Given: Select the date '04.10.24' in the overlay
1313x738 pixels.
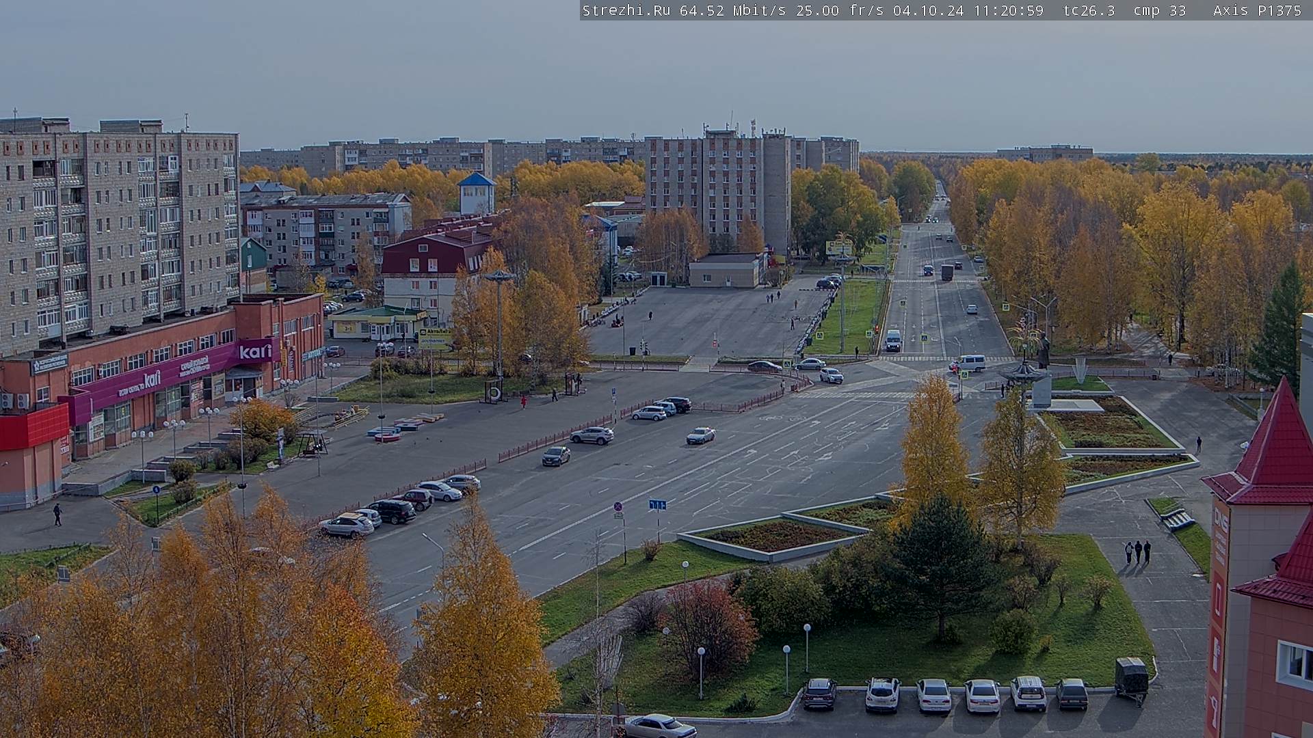Looking at the screenshot, I should pyautogui.click(x=928, y=10).
